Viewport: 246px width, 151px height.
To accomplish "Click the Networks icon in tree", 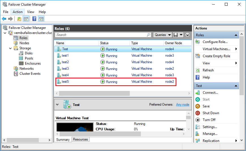I will click(x=16, y=69).
